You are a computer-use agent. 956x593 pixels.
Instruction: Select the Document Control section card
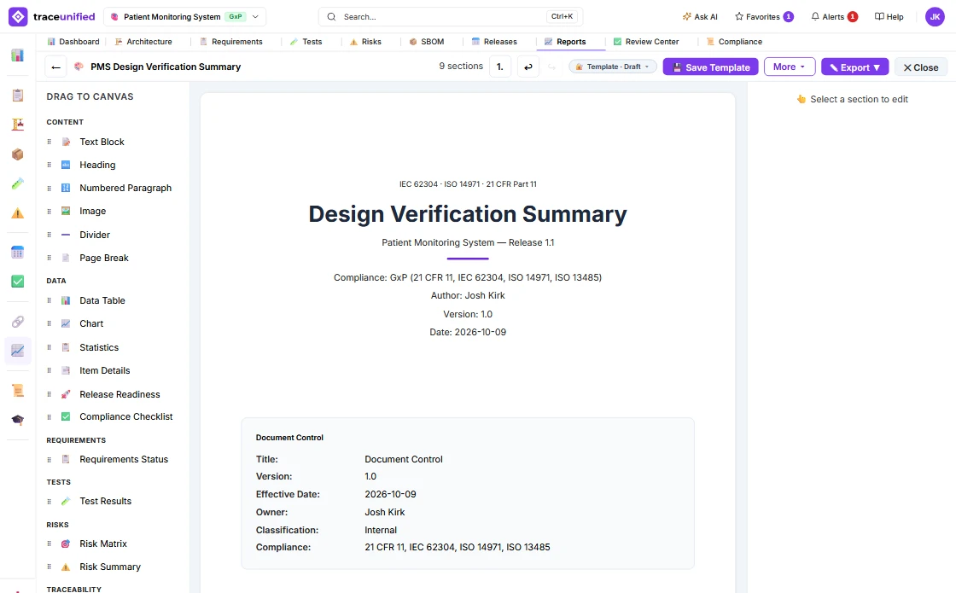point(468,494)
